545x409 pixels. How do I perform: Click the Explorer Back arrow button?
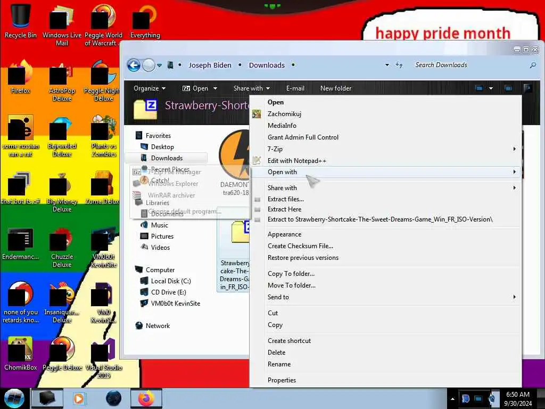[x=134, y=65]
